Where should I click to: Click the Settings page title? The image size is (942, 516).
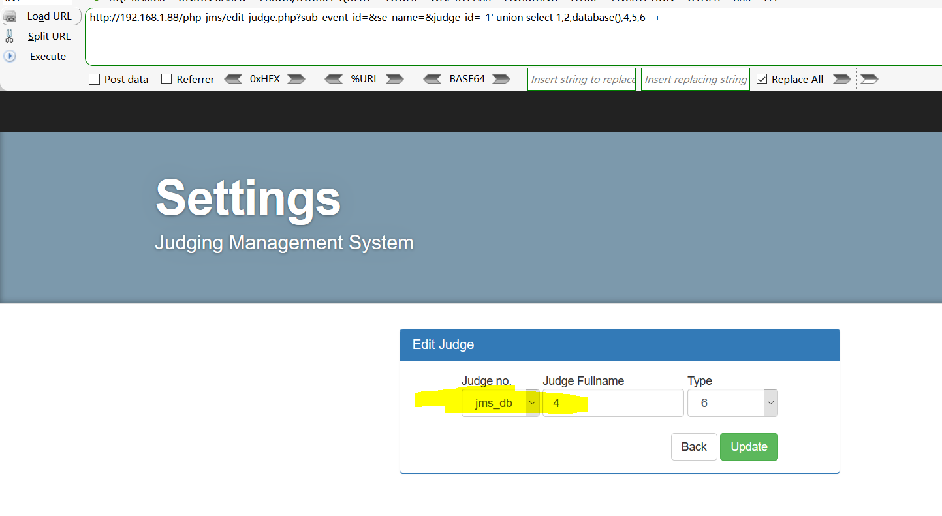pos(248,198)
